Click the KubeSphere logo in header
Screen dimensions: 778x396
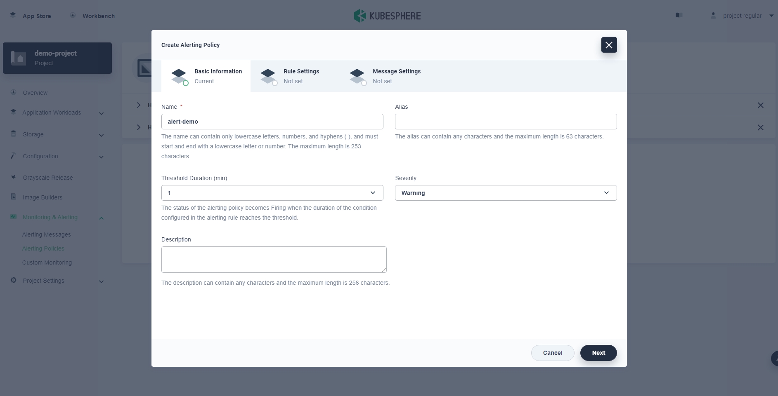coord(387,16)
